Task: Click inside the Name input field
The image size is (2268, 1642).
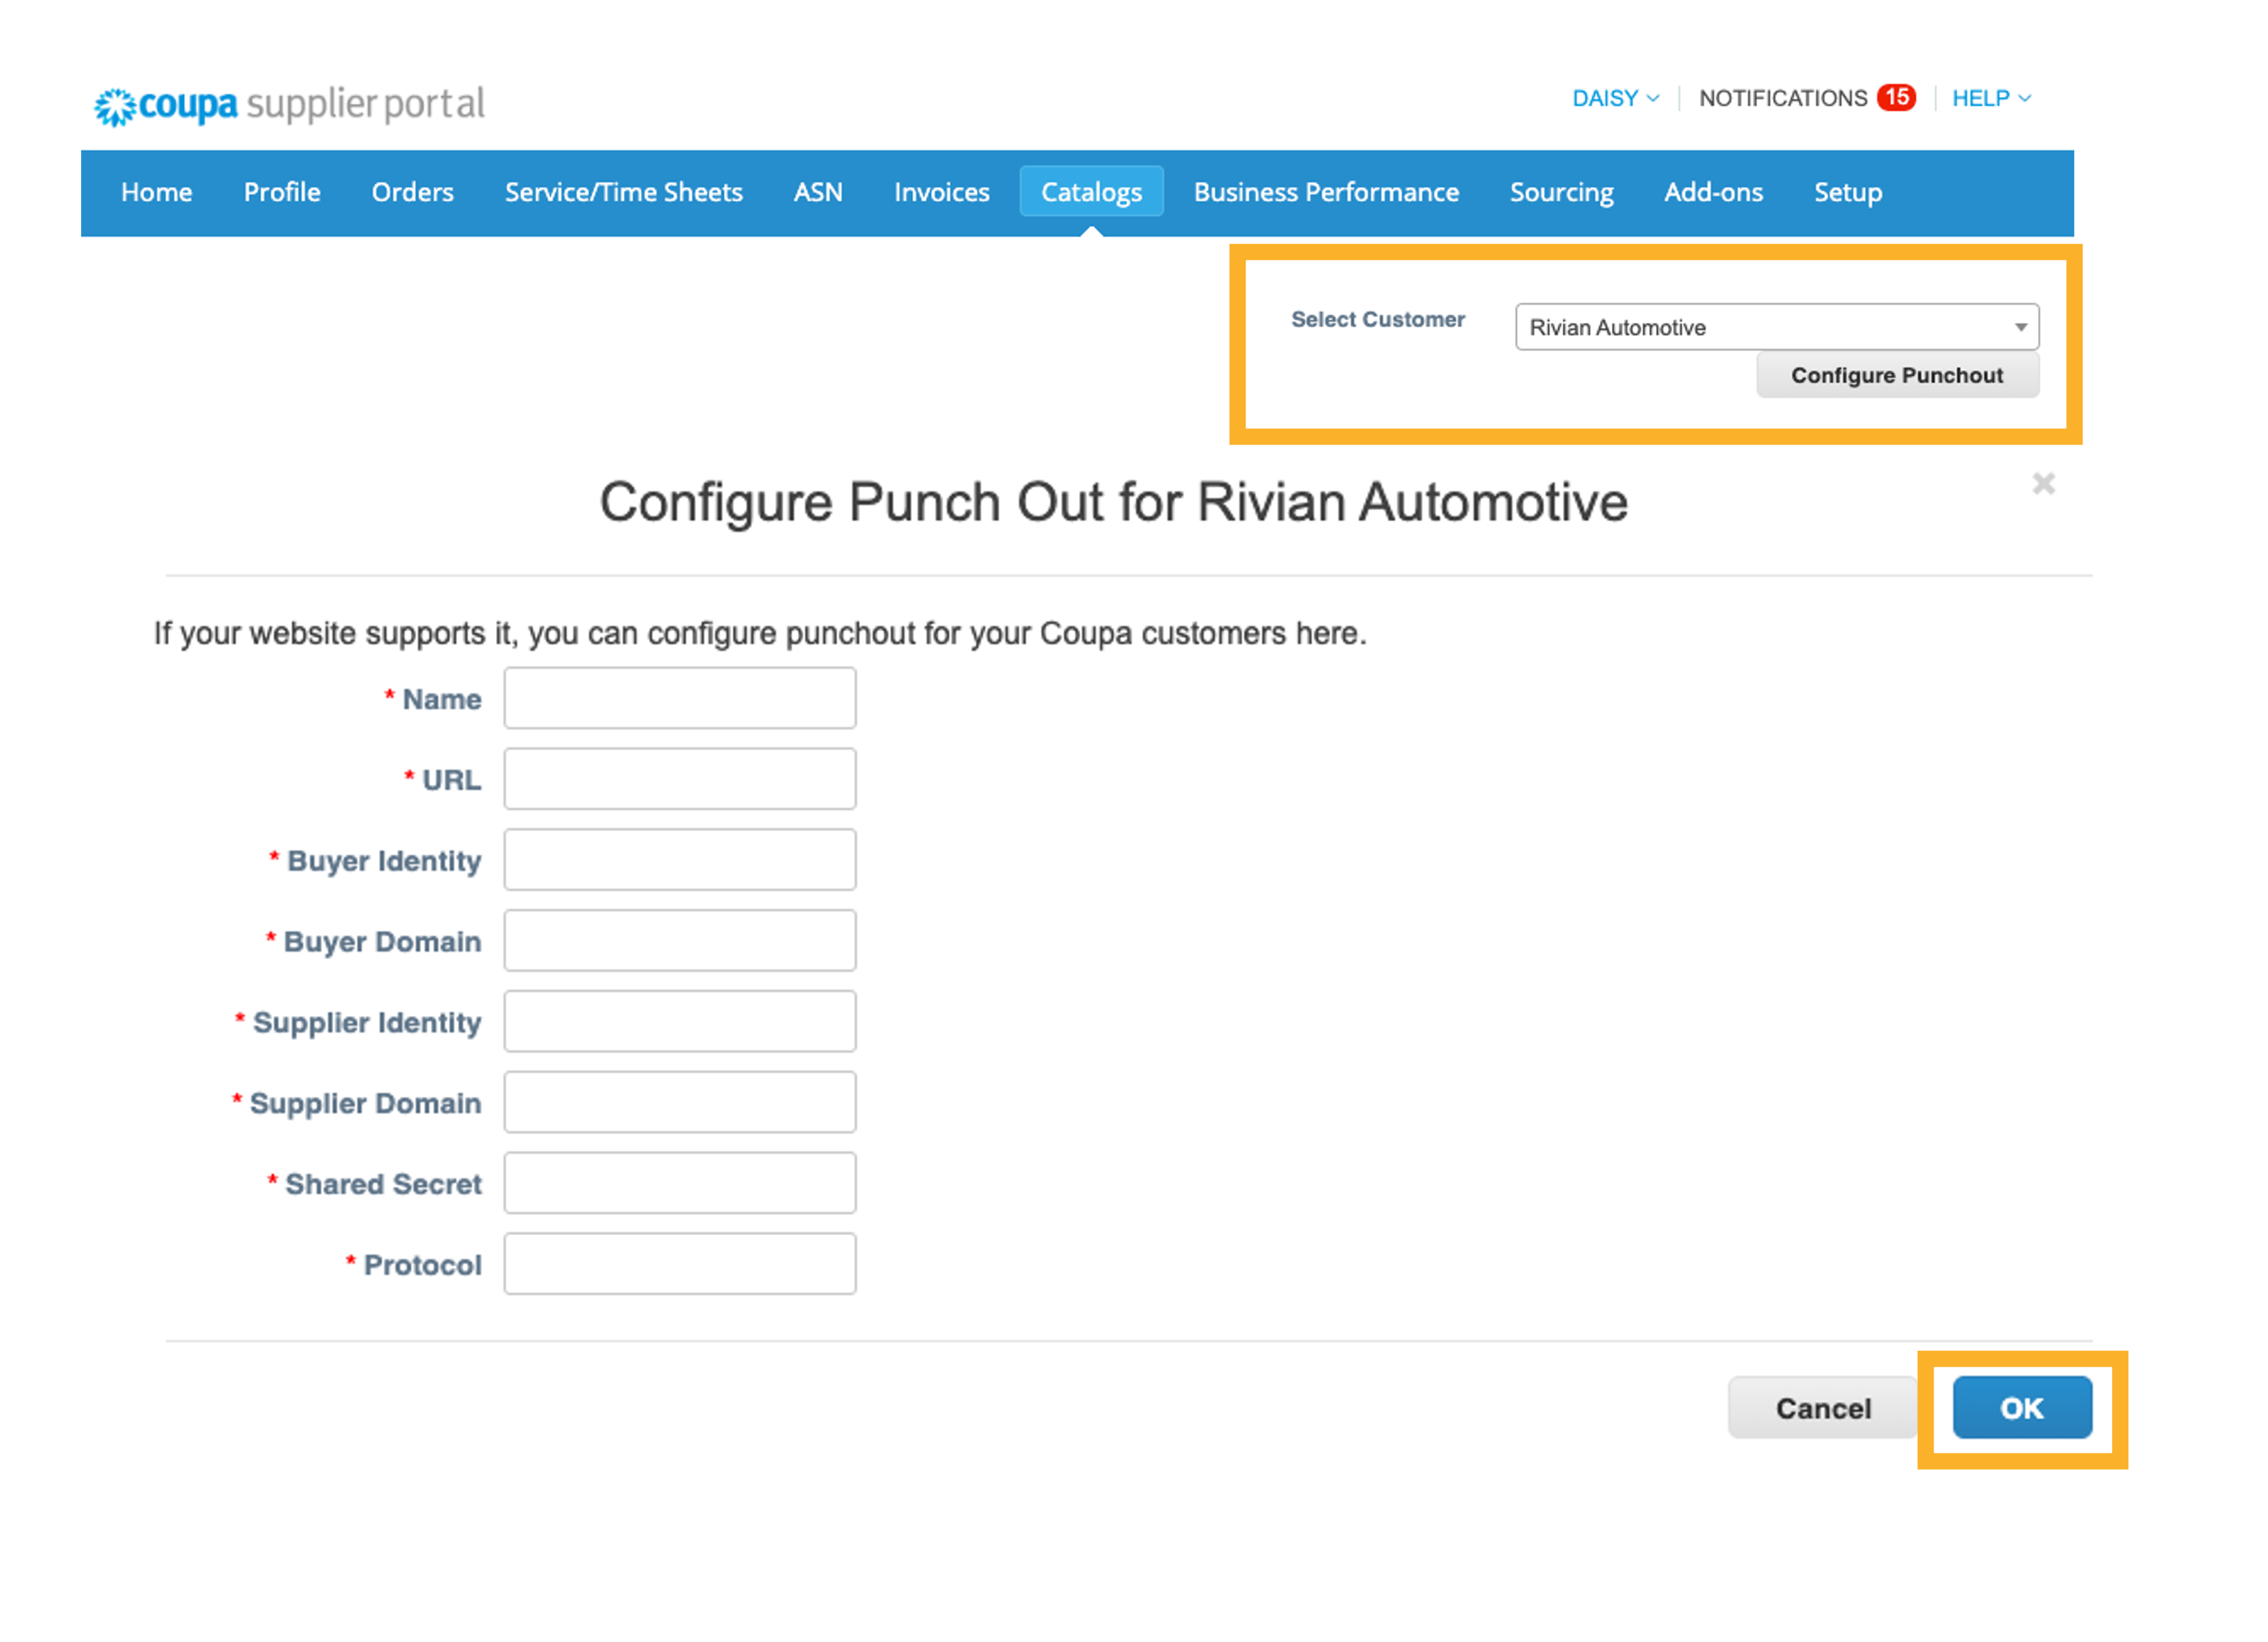Action: 680,698
